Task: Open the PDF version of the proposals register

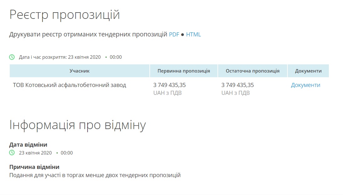Action: coord(174,35)
